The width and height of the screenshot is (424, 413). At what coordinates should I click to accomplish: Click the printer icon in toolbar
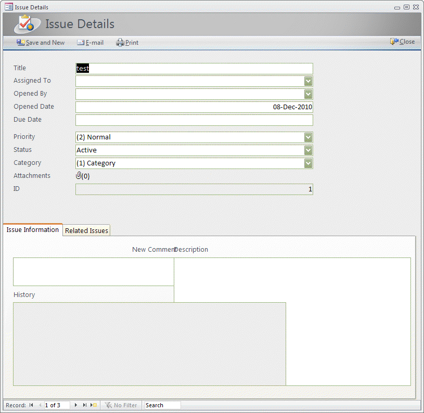tap(120, 43)
